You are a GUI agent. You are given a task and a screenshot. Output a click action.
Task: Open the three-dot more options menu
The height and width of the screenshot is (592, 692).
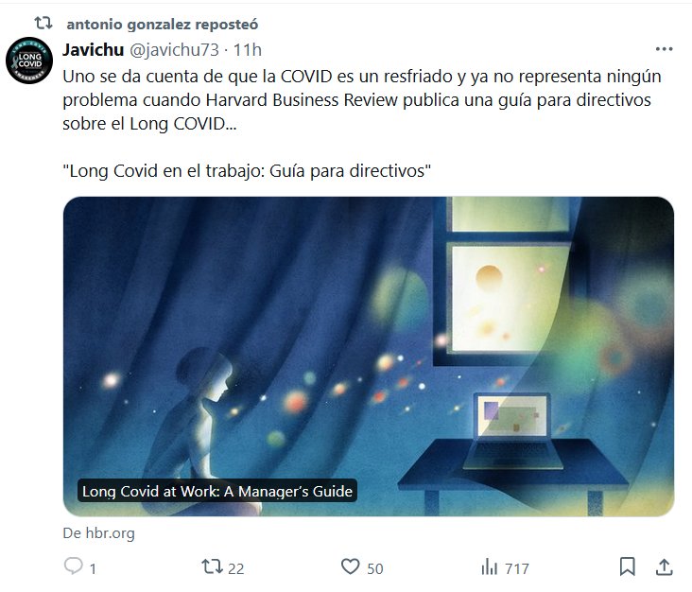(x=665, y=49)
